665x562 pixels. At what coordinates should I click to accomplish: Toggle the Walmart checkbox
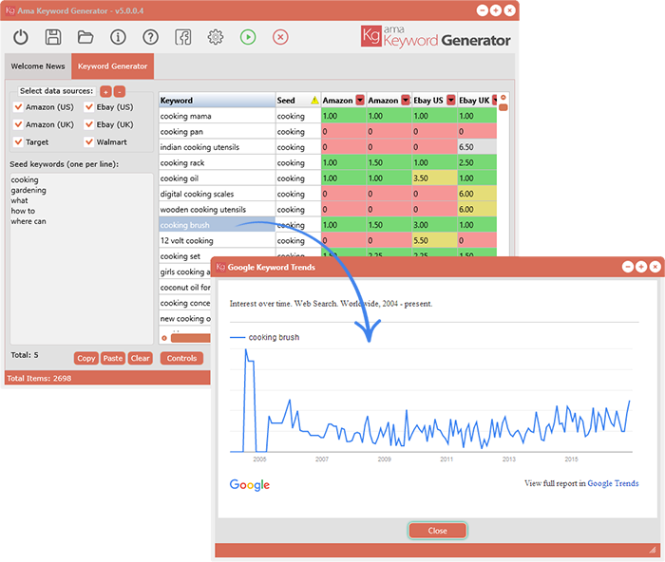89,142
